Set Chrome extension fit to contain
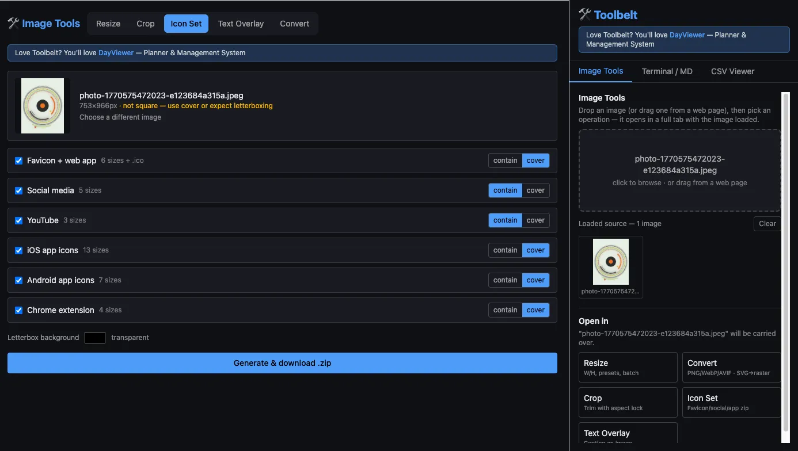This screenshot has height=451, width=798. (x=506, y=310)
